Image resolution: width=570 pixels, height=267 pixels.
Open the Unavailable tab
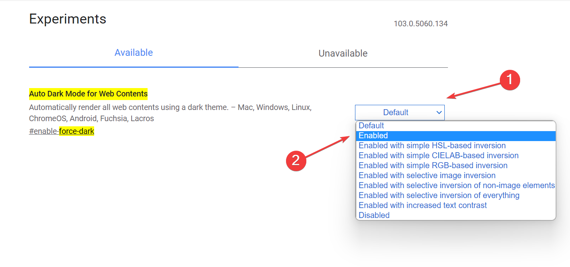[343, 53]
